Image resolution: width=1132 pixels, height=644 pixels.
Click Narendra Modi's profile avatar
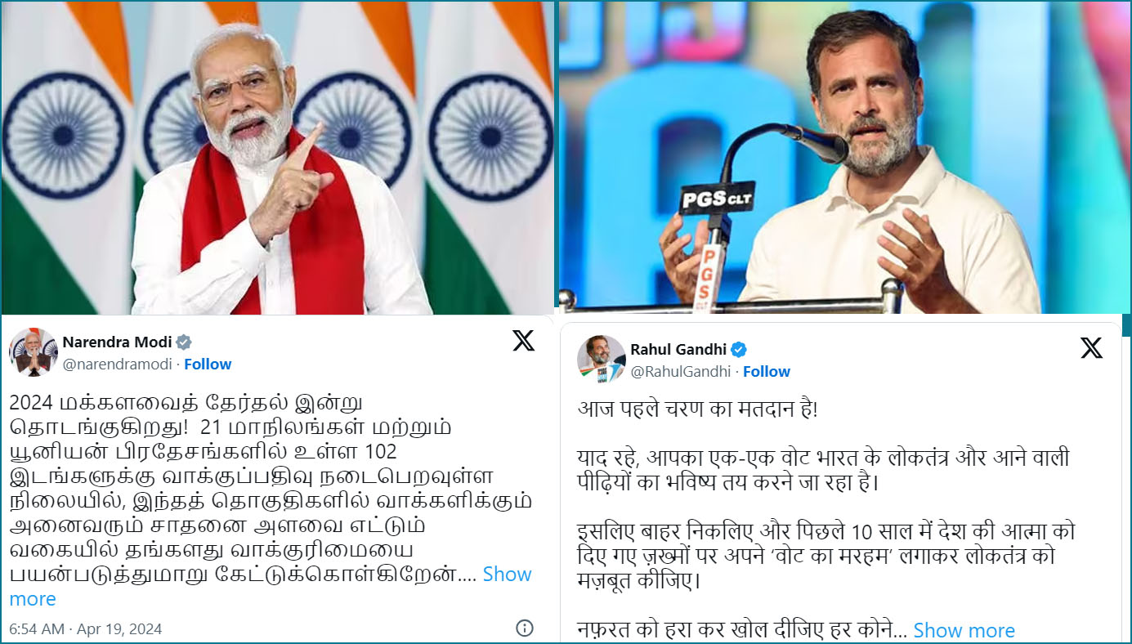34,352
